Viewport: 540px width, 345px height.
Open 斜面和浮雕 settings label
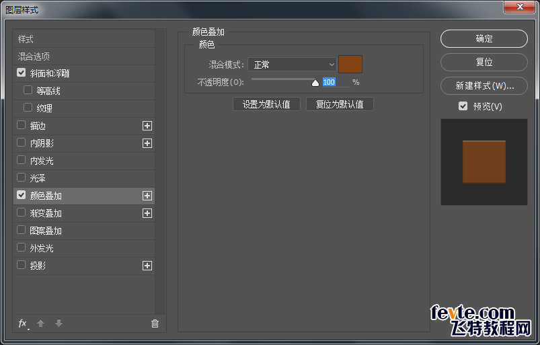50,73
